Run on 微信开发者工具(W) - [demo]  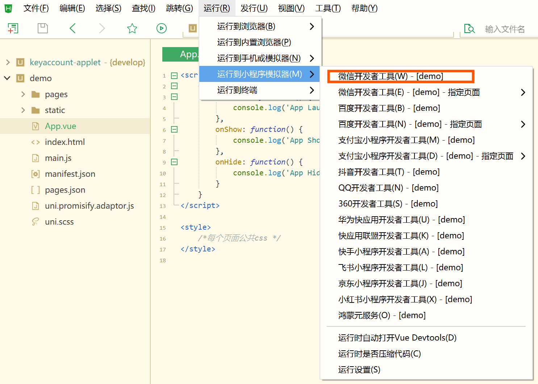coord(426,76)
